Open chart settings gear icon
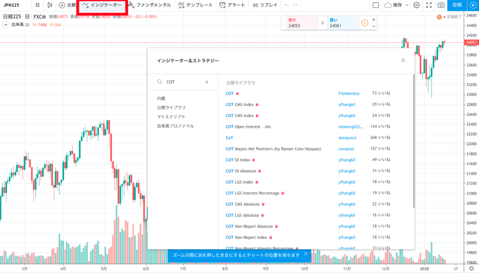This screenshot has width=479, height=273. click(416, 5)
